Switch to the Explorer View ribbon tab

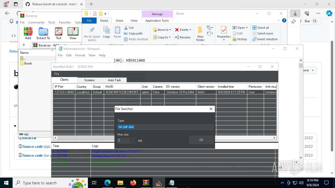click(134, 21)
